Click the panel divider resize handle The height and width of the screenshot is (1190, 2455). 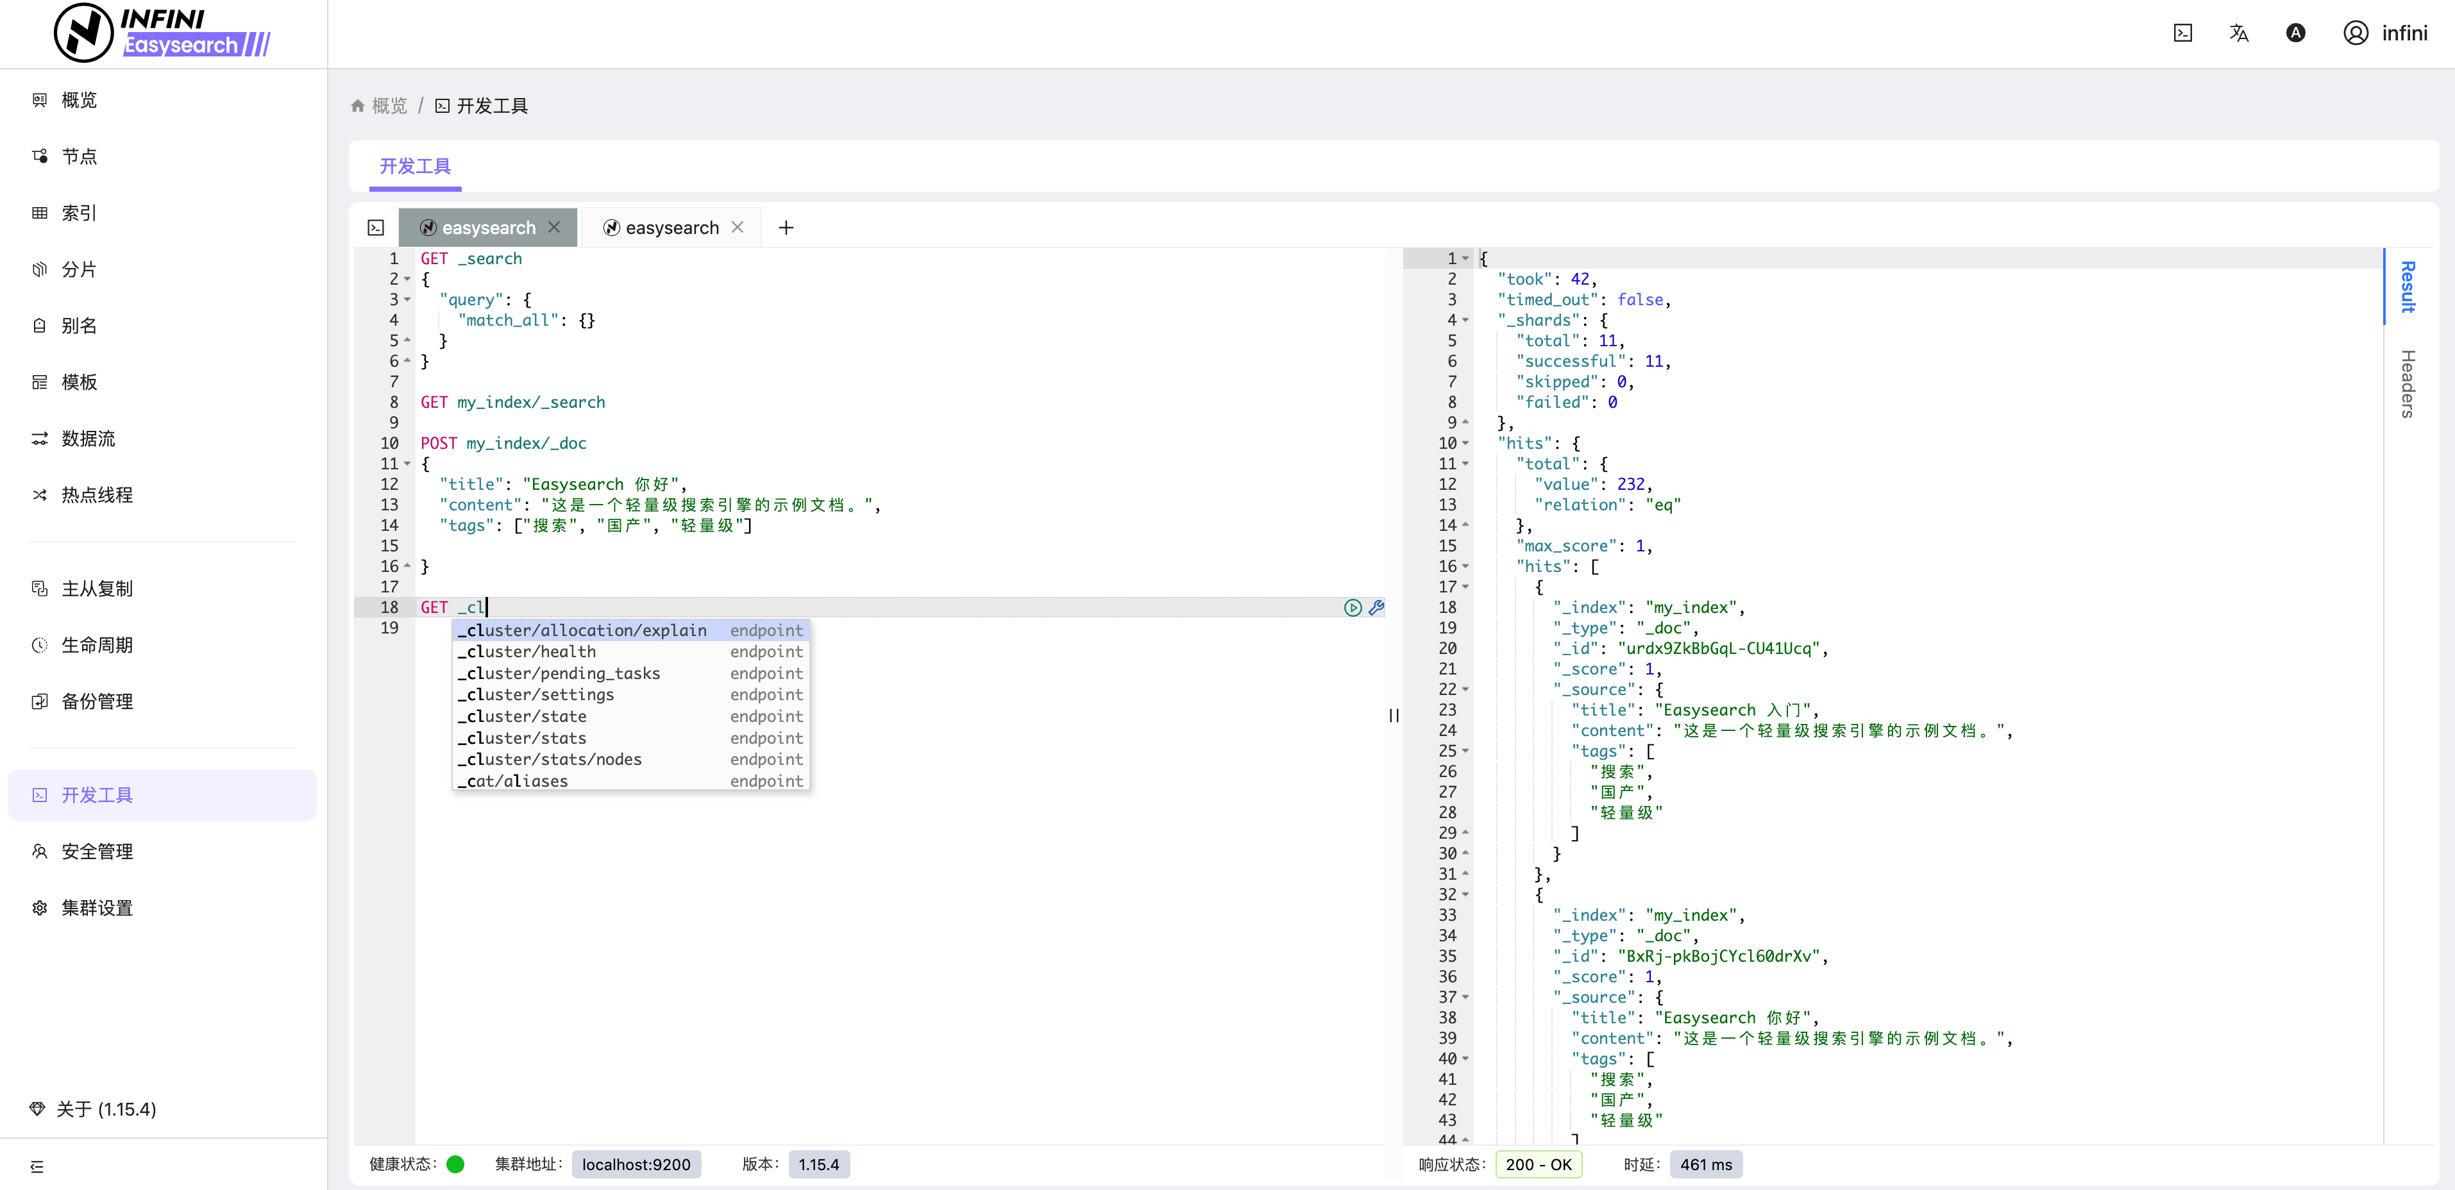coord(1394,716)
